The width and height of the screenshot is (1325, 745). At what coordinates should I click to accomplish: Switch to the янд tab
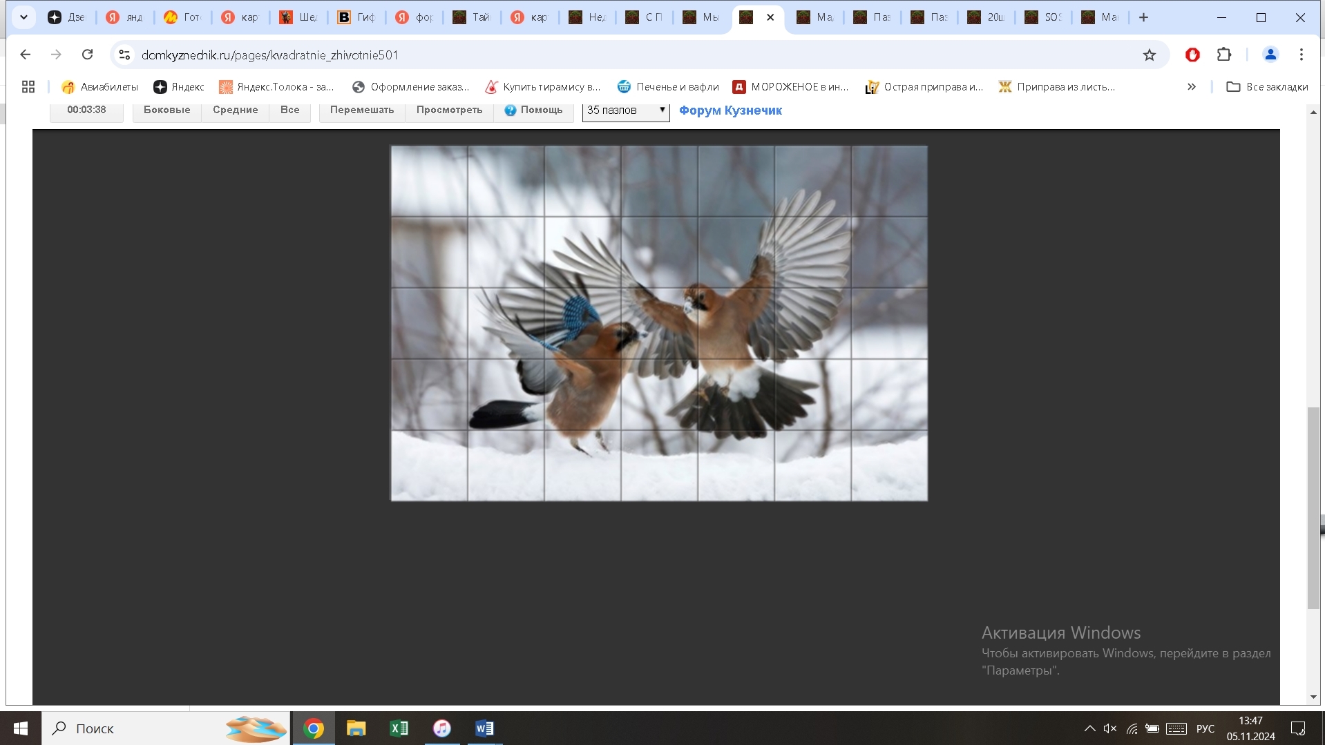pyautogui.click(x=124, y=17)
